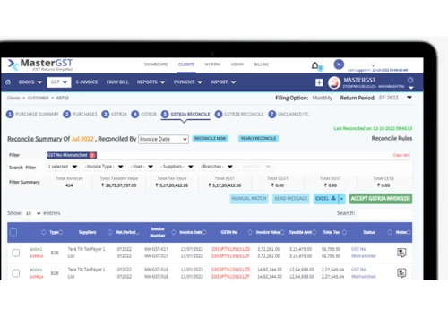The height and width of the screenshot is (336, 448).
Task: Expand the PAYMENT dropdown
Action: (188, 82)
